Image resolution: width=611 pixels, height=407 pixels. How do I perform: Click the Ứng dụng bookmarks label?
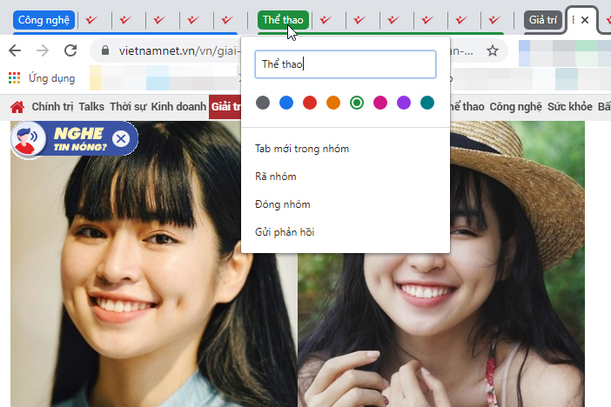[x=52, y=78]
